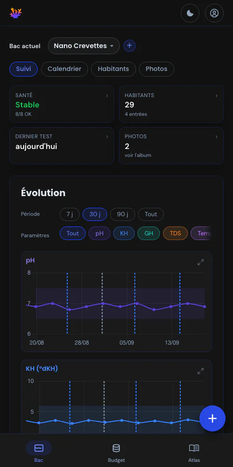Click the floating add entry button
The width and height of the screenshot is (233, 467).
coord(212,418)
